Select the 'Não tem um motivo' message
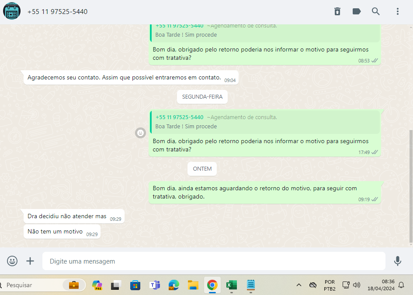 point(55,232)
